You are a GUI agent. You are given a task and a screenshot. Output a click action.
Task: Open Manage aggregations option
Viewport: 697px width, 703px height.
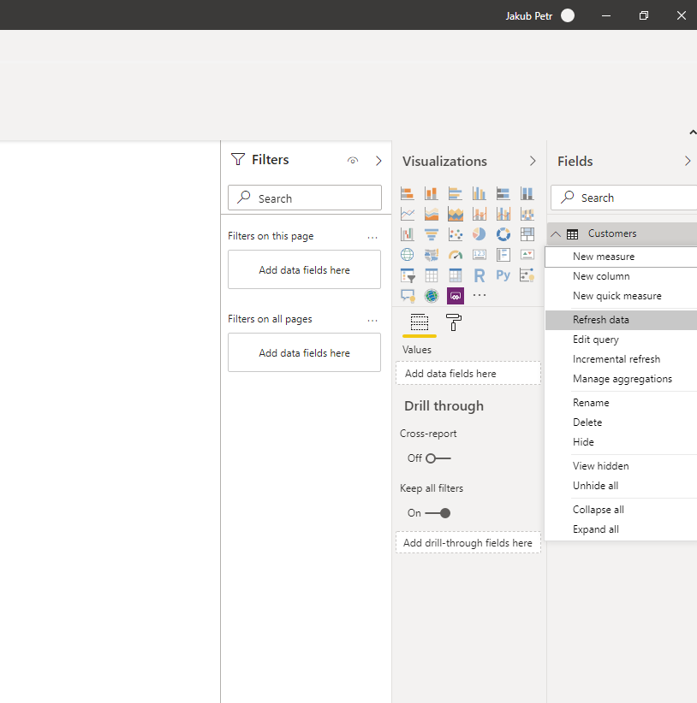pyautogui.click(x=621, y=379)
